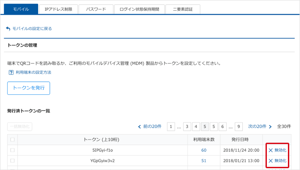
Task: Click the X icon for token YGpGyiw3v2
Action: click(x=270, y=161)
